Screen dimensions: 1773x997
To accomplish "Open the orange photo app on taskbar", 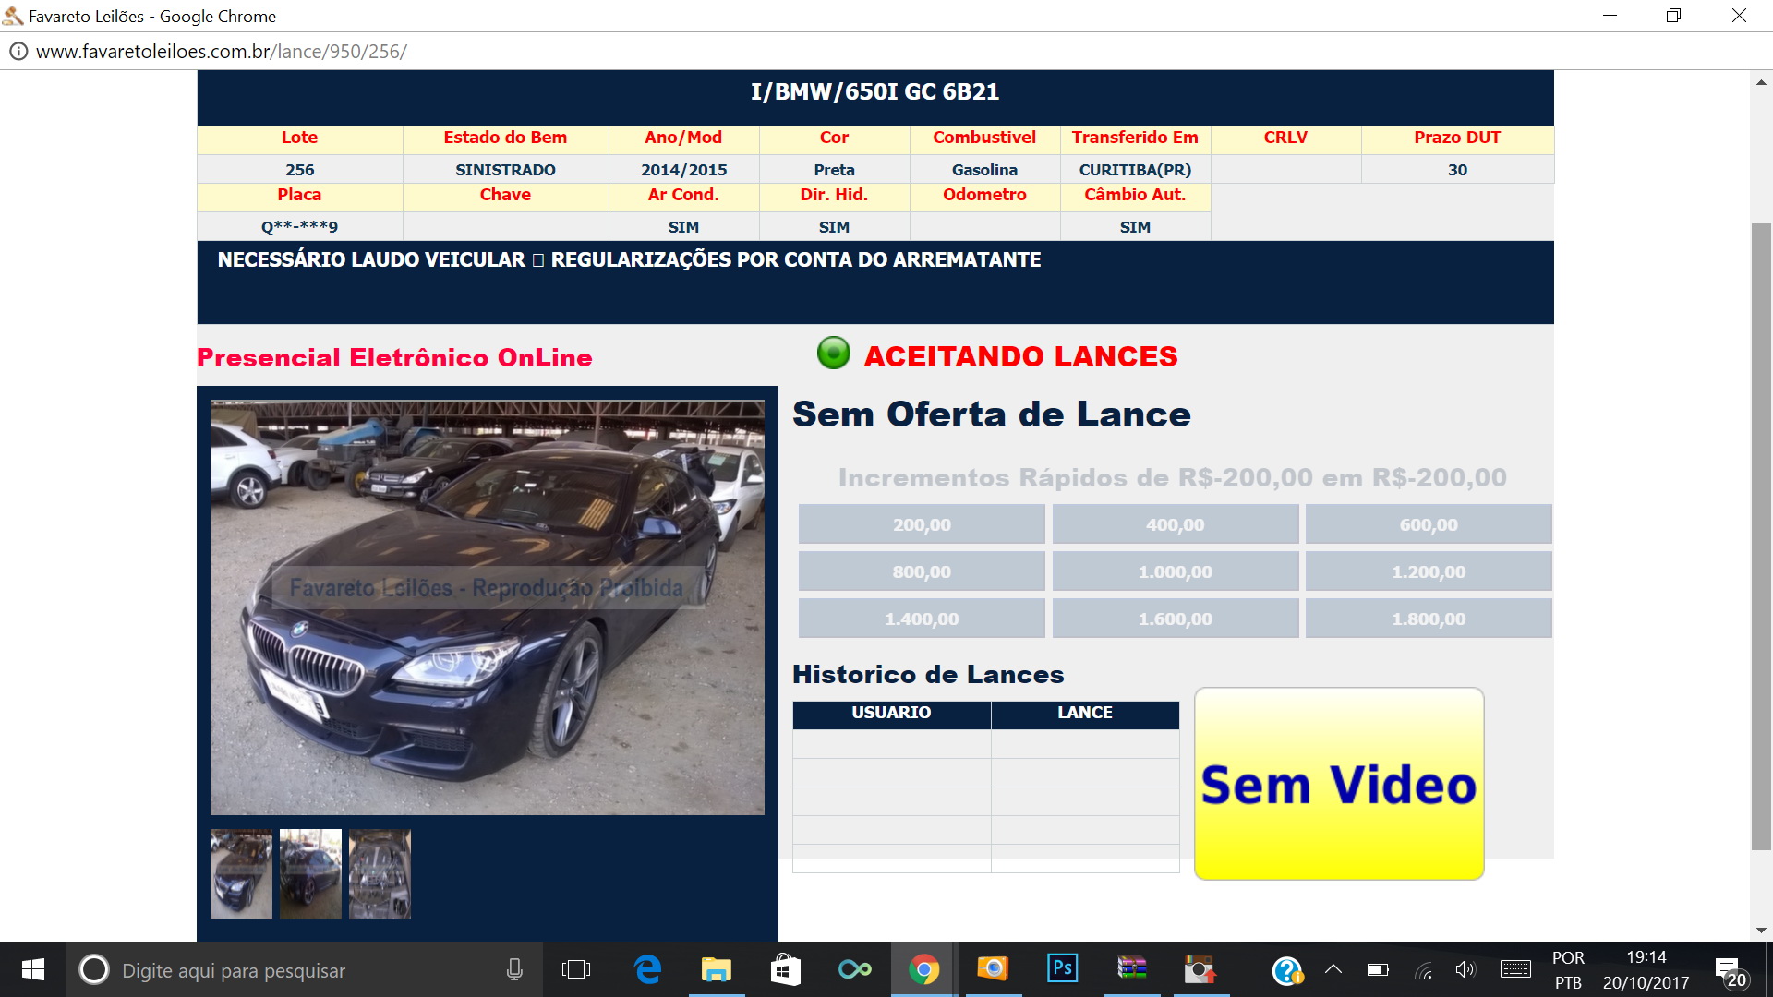I will tap(993, 968).
